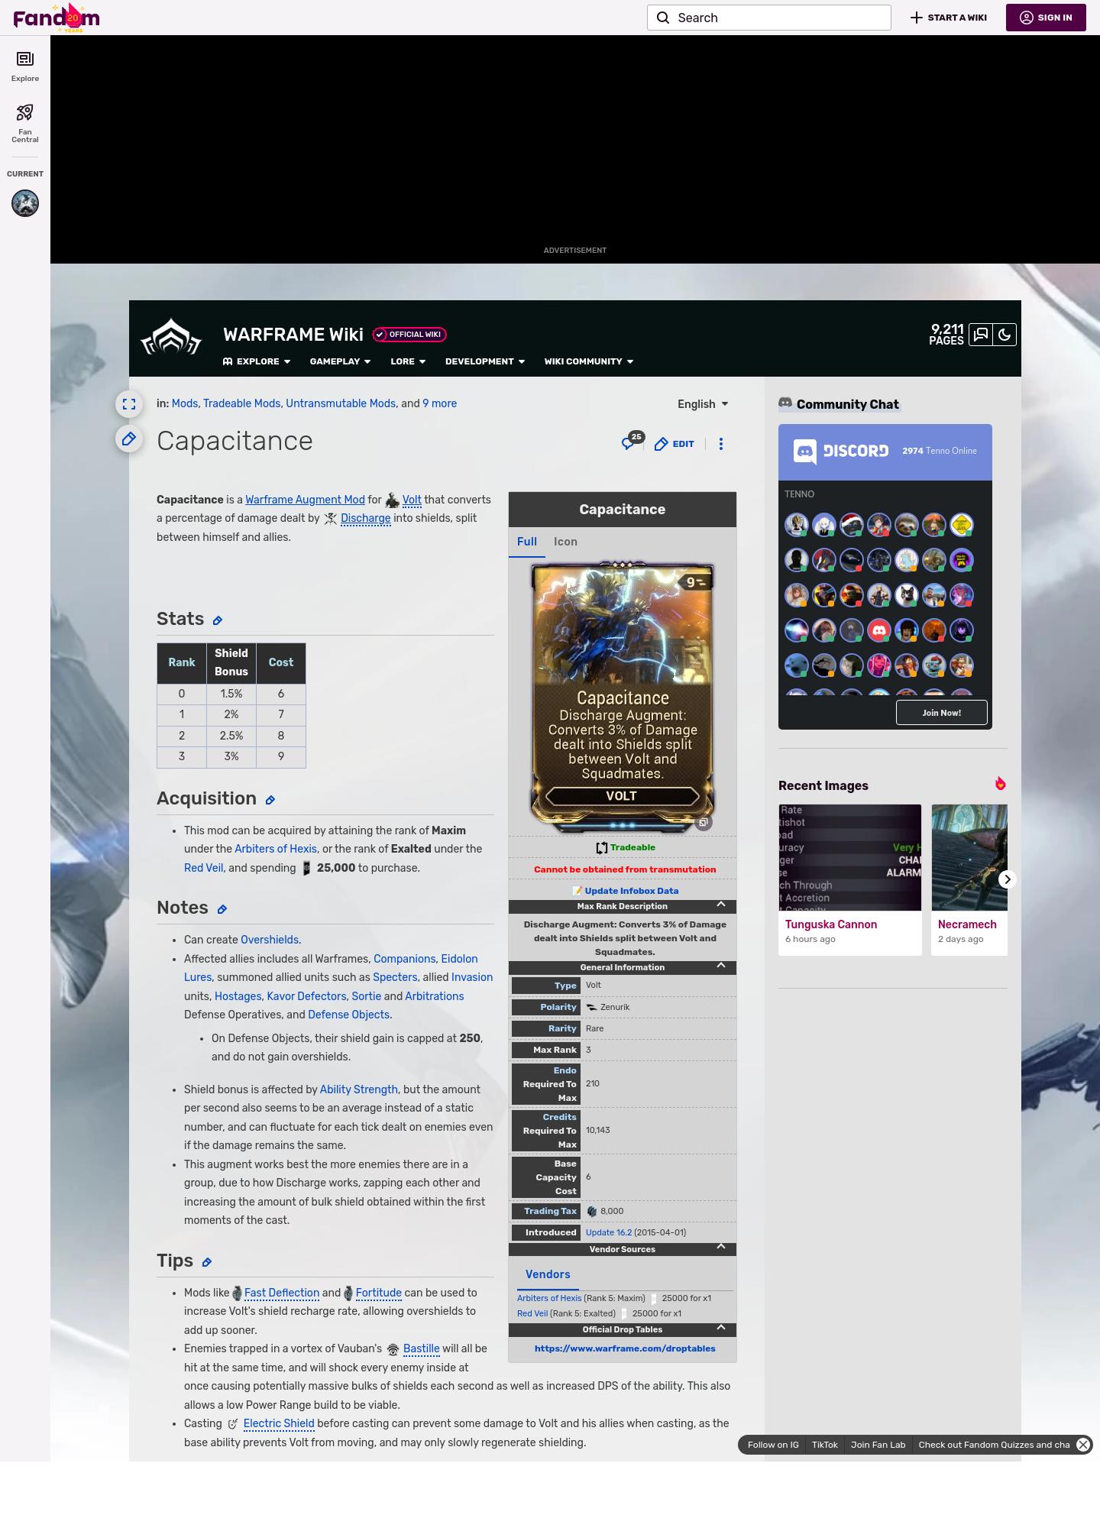
Task: Click the Fandom logo
Action: (x=57, y=18)
